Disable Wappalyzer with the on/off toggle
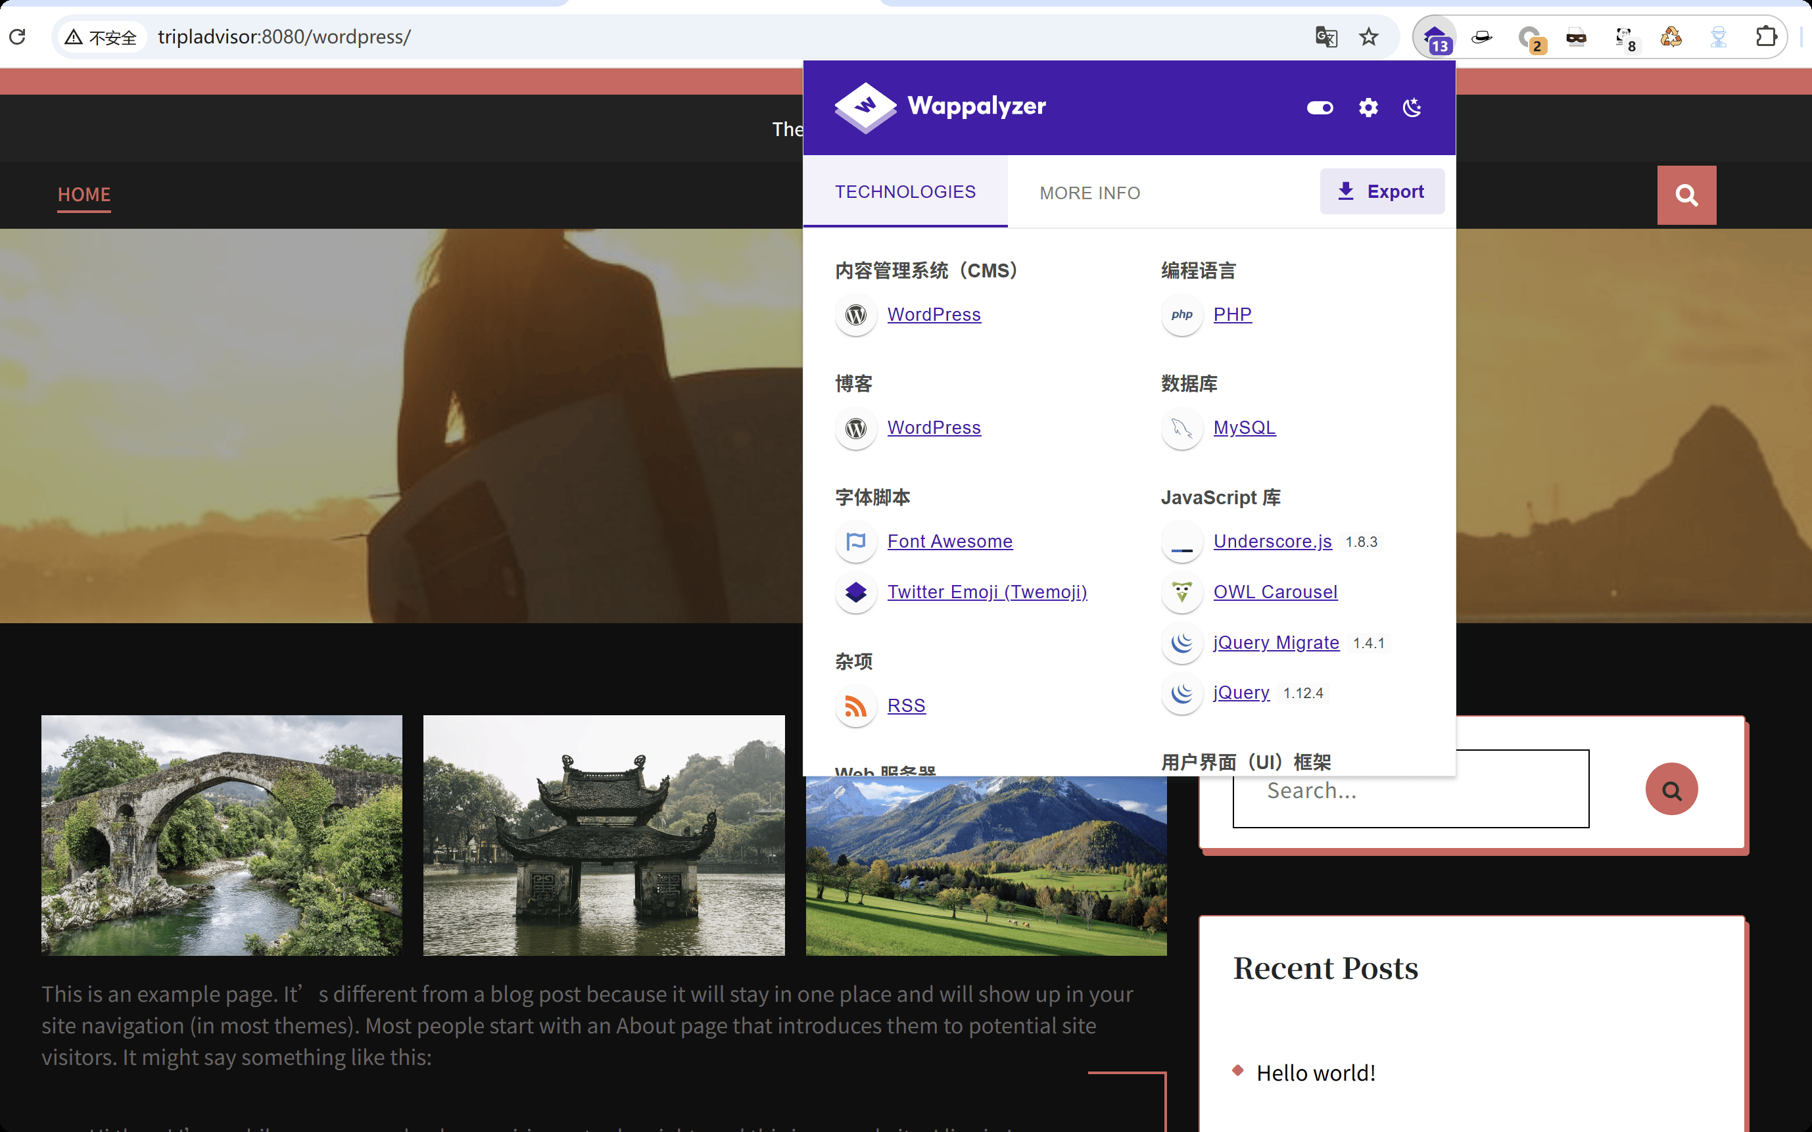Viewport: 1812px width, 1132px height. (x=1320, y=108)
